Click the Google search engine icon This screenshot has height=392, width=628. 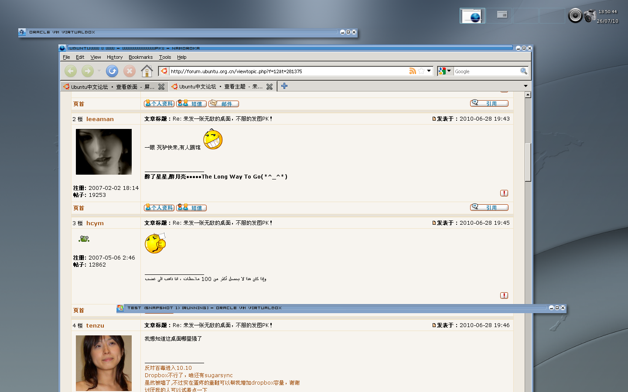442,71
